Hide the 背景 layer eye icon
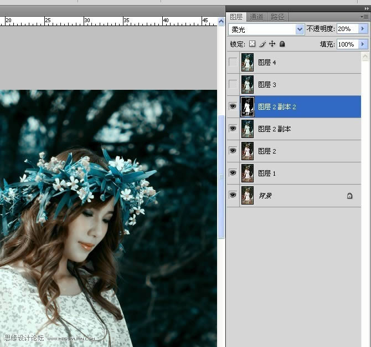The image size is (371, 347). point(233,195)
